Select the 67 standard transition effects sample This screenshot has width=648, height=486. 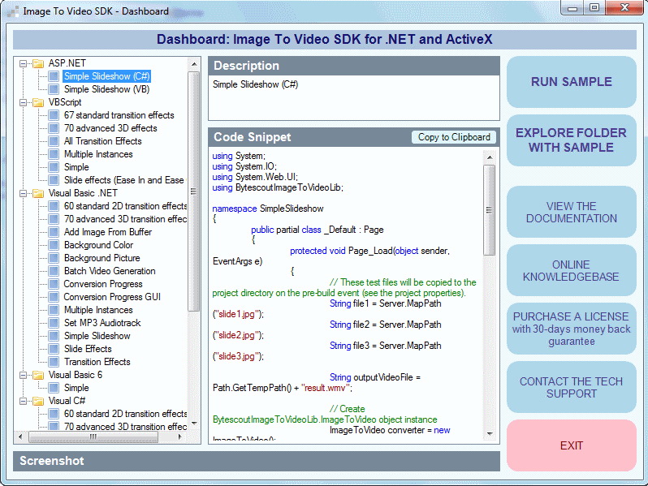(119, 115)
